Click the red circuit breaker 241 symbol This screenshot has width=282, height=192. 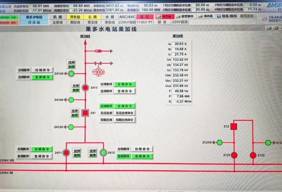click(85, 113)
